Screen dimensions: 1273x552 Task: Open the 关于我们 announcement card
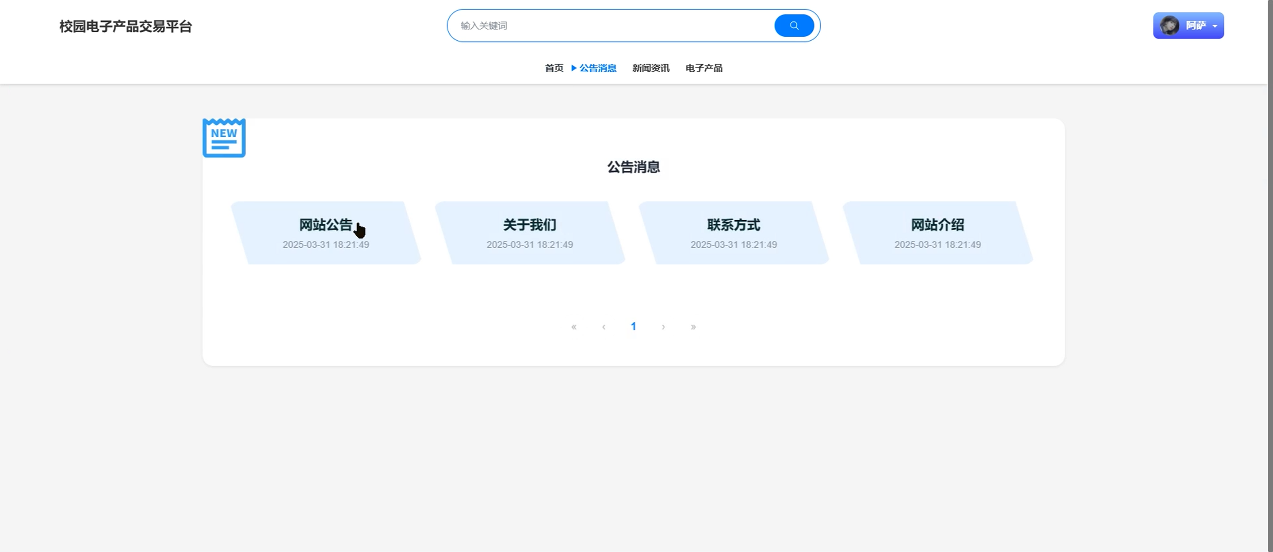[x=530, y=233]
